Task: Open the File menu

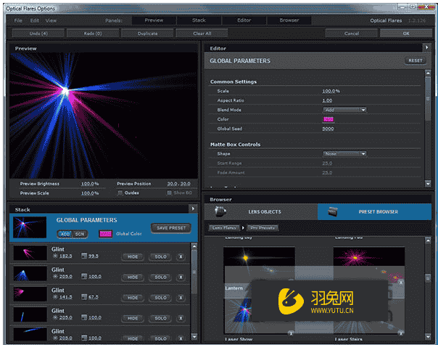Action: click(19, 20)
